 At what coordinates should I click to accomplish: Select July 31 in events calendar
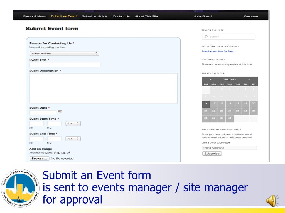pyautogui.click(x=230, y=119)
